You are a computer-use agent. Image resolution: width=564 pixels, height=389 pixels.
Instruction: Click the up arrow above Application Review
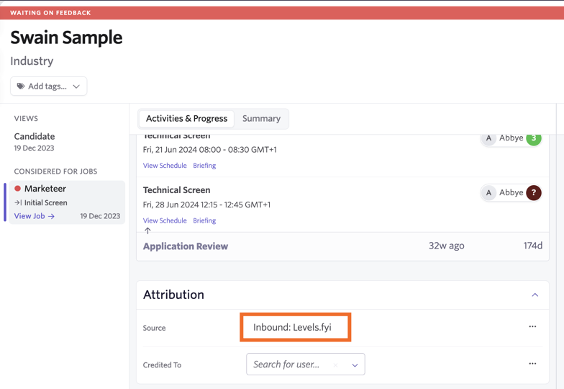coord(147,231)
